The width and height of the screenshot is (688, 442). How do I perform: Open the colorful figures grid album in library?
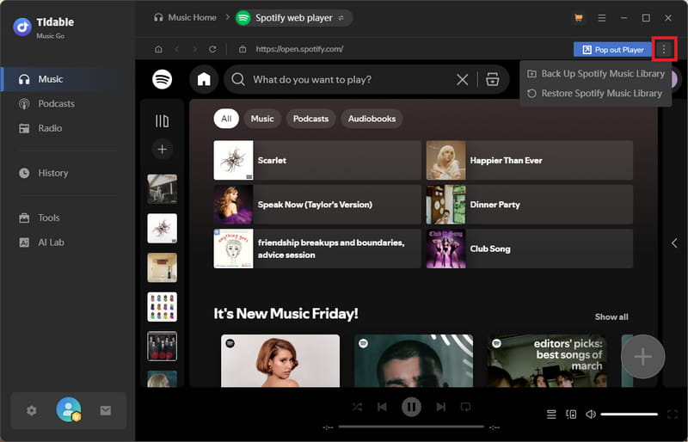click(162, 307)
